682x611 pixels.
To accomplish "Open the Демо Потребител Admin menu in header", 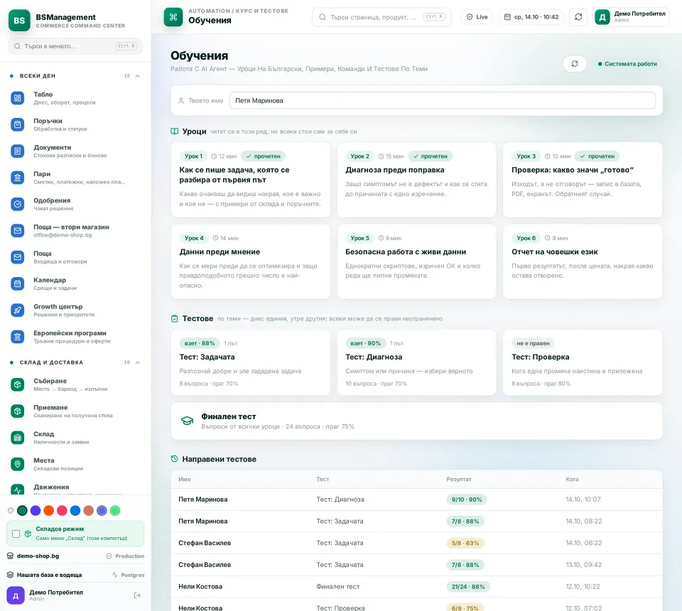I will pyautogui.click(x=631, y=17).
